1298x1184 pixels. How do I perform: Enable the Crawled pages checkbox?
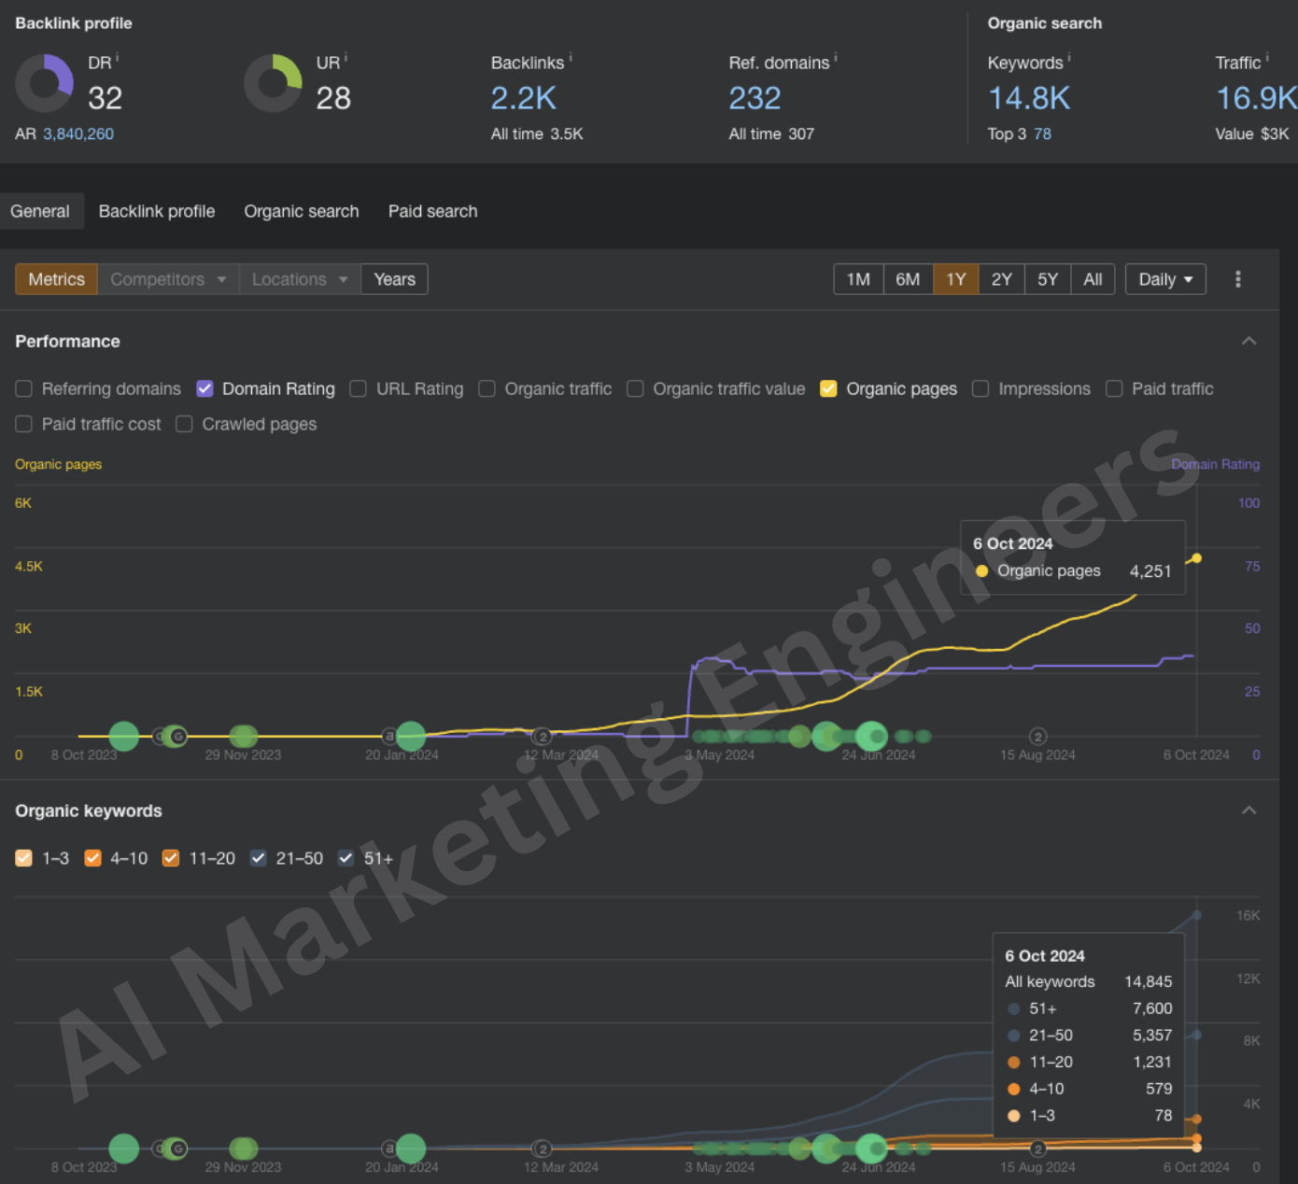(x=184, y=424)
